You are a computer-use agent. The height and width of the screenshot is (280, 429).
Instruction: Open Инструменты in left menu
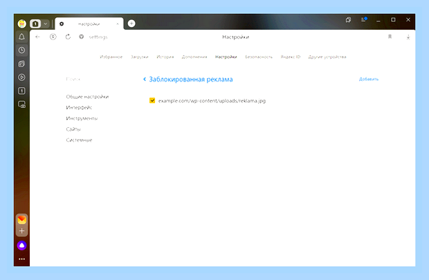point(82,118)
